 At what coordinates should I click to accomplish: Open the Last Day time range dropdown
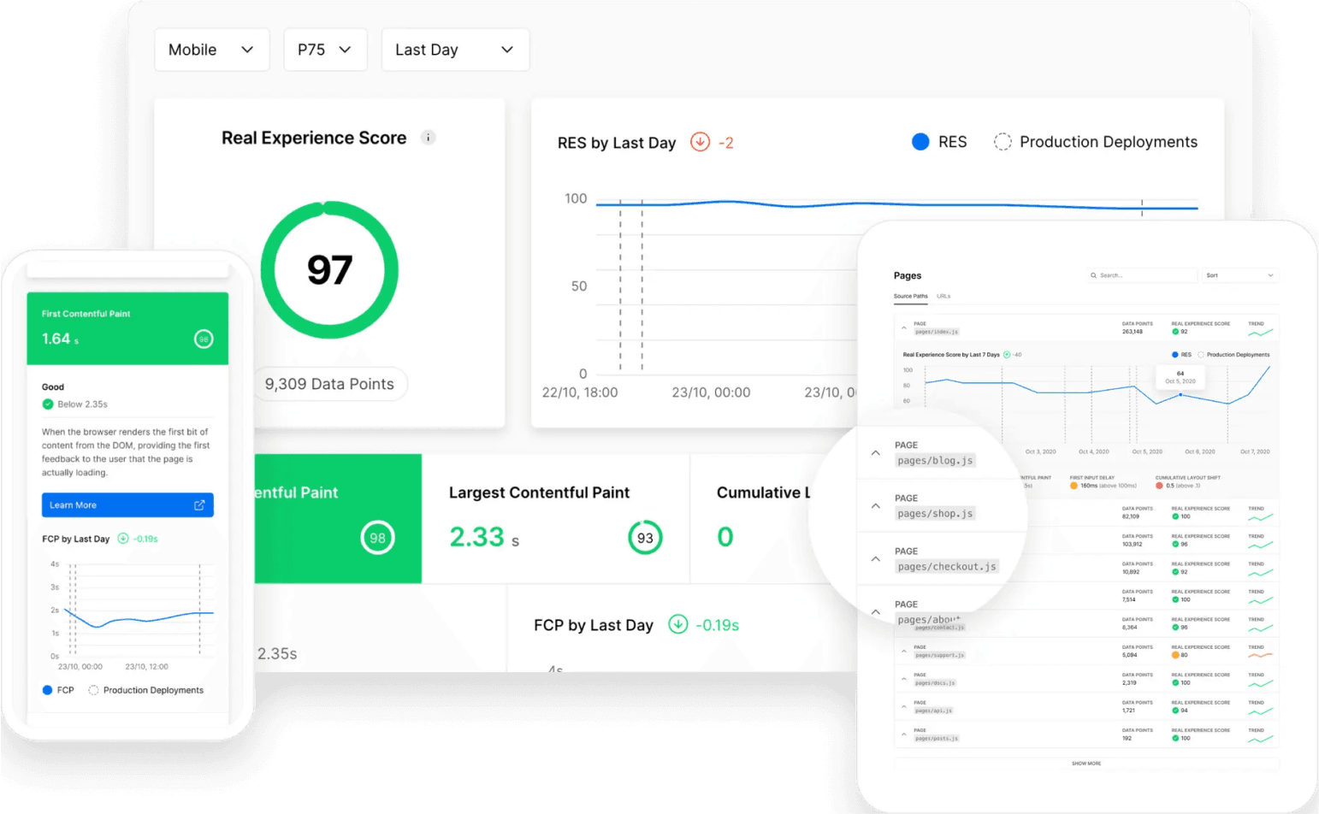point(455,50)
